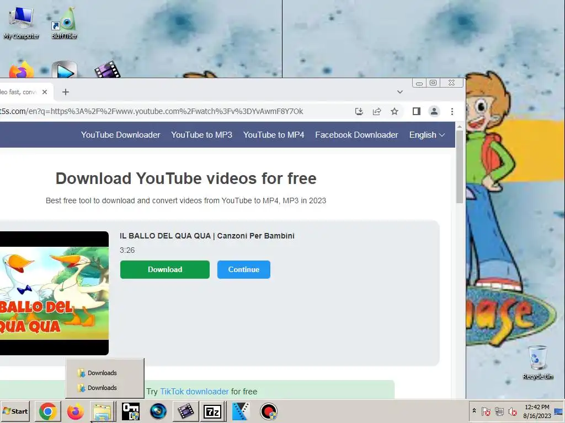
Task: Maximize the Chrome window
Action: pos(433,83)
